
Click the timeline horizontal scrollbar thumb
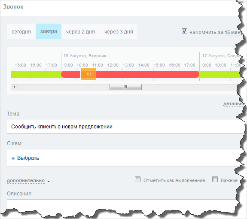[x=125, y=87]
